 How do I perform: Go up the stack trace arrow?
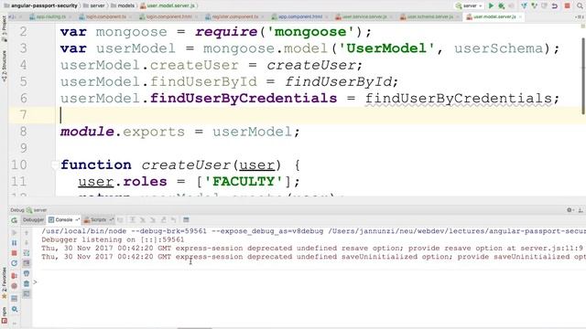[27, 233]
